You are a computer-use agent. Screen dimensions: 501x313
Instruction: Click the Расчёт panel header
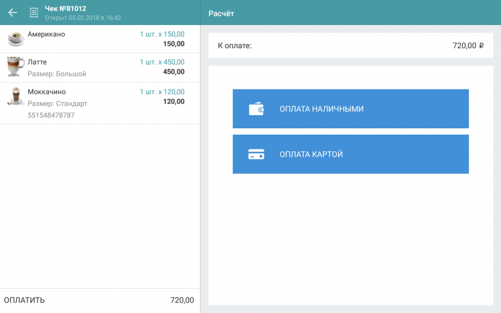point(221,13)
